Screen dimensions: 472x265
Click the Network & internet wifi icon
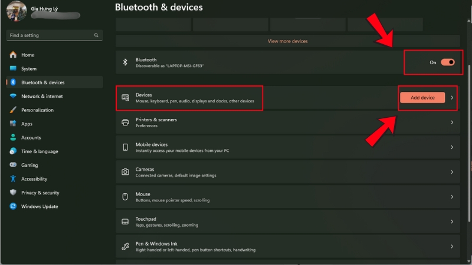pyautogui.click(x=13, y=96)
